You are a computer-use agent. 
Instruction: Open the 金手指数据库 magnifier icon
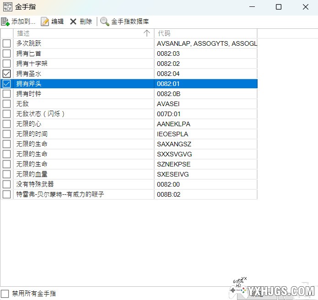105,21
